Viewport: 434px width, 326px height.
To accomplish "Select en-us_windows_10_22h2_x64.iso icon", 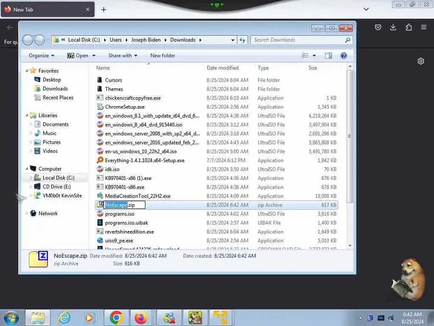I will point(100,152).
